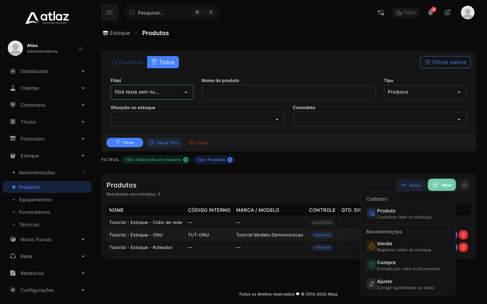Switch to the Todos tab
Viewport: 487px width, 304px height.
tap(163, 62)
